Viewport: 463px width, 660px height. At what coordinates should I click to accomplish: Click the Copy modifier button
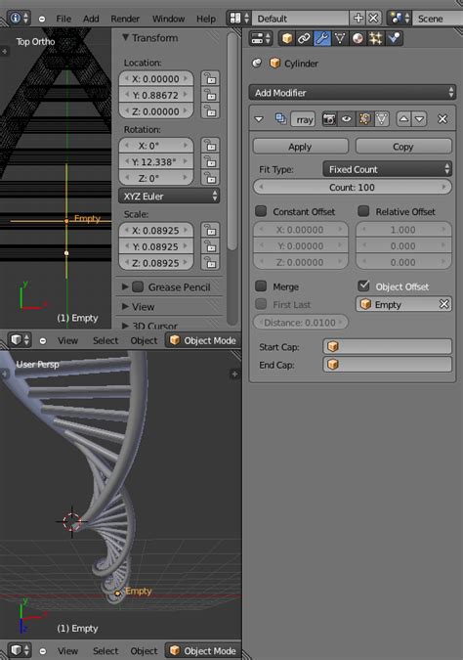click(x=403, y=147)
